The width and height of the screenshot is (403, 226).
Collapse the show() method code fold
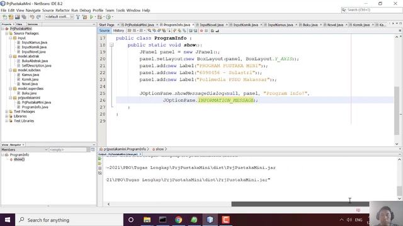[111, 45]
